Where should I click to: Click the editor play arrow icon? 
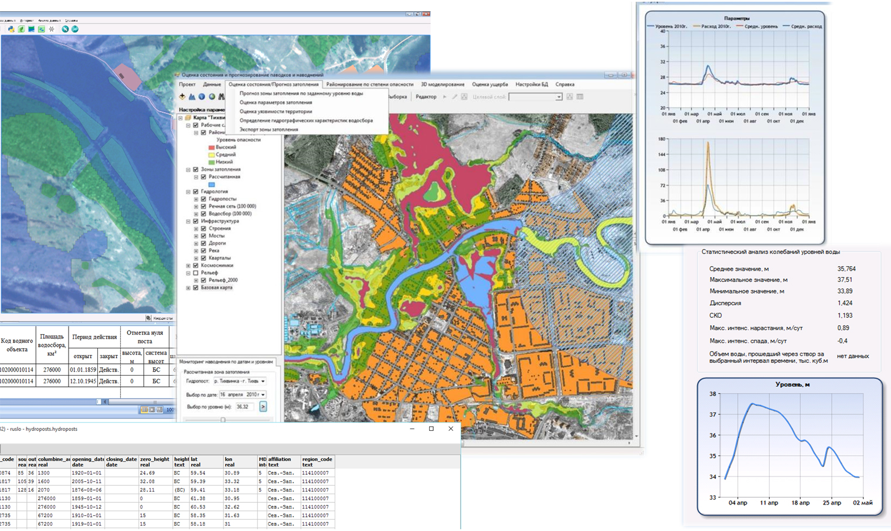[444, 97]
